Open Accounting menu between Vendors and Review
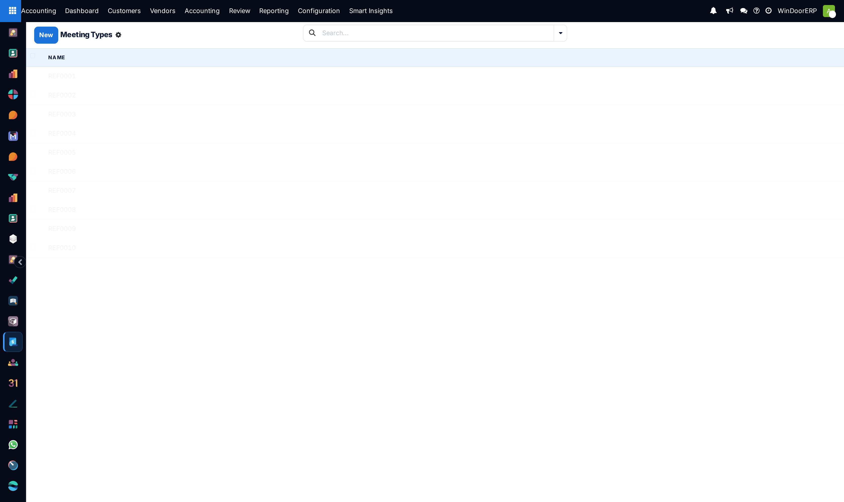The height and width of the screenshot is (502, 844). click(202, 11)
